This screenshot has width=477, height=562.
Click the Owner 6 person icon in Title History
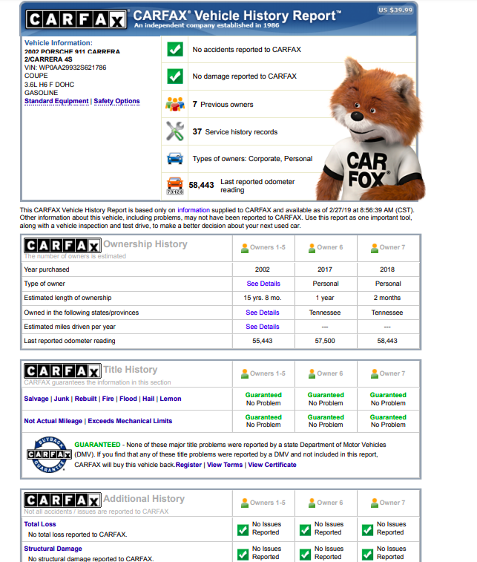click(312, 374)
